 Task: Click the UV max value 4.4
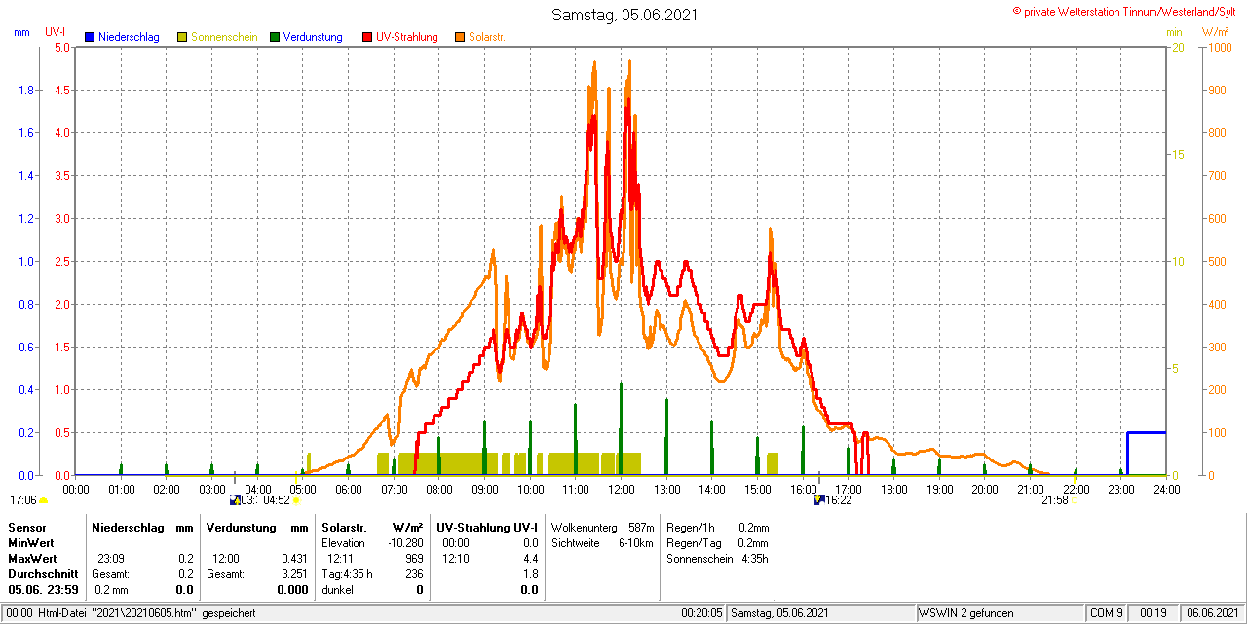pyautogui.click(x=530, y=559)
